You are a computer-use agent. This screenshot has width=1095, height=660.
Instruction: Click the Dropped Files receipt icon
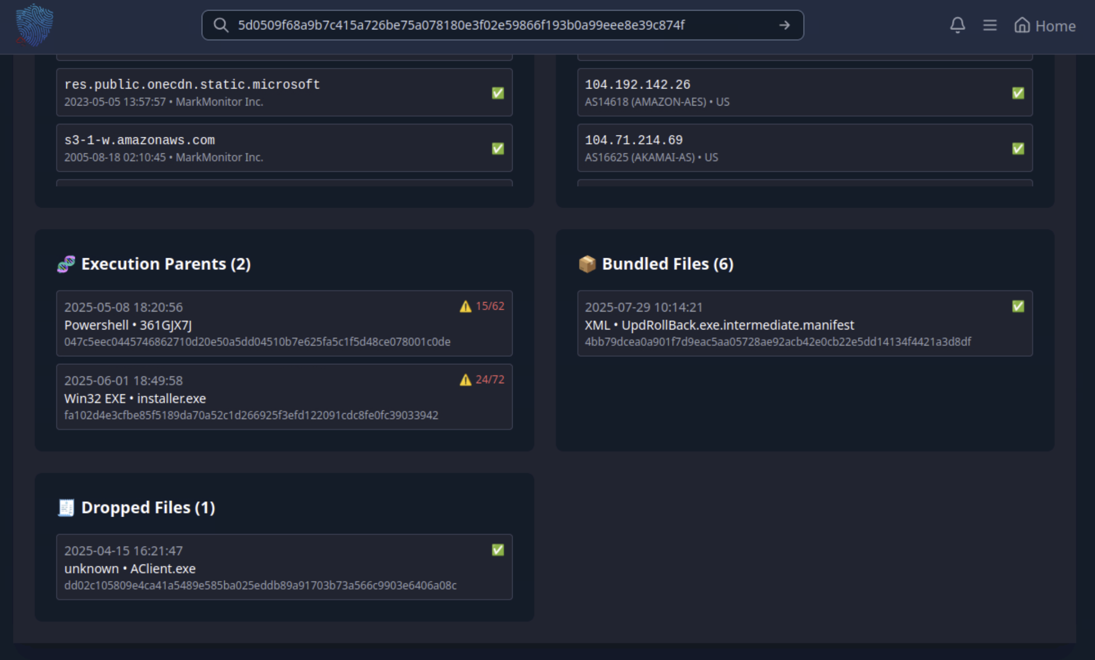point(66,508)
